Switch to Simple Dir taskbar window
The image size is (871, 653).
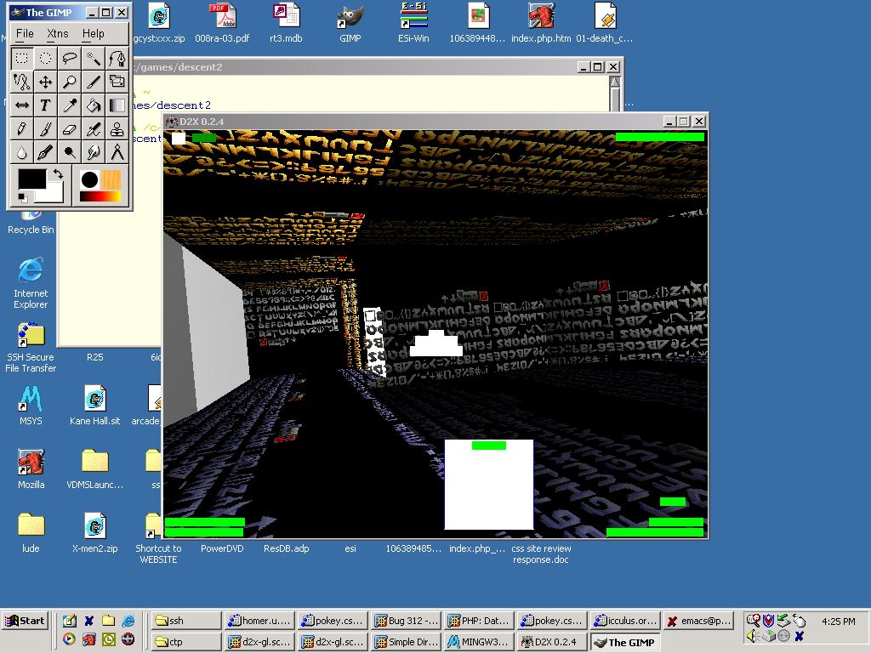click(x=407, y=642)
